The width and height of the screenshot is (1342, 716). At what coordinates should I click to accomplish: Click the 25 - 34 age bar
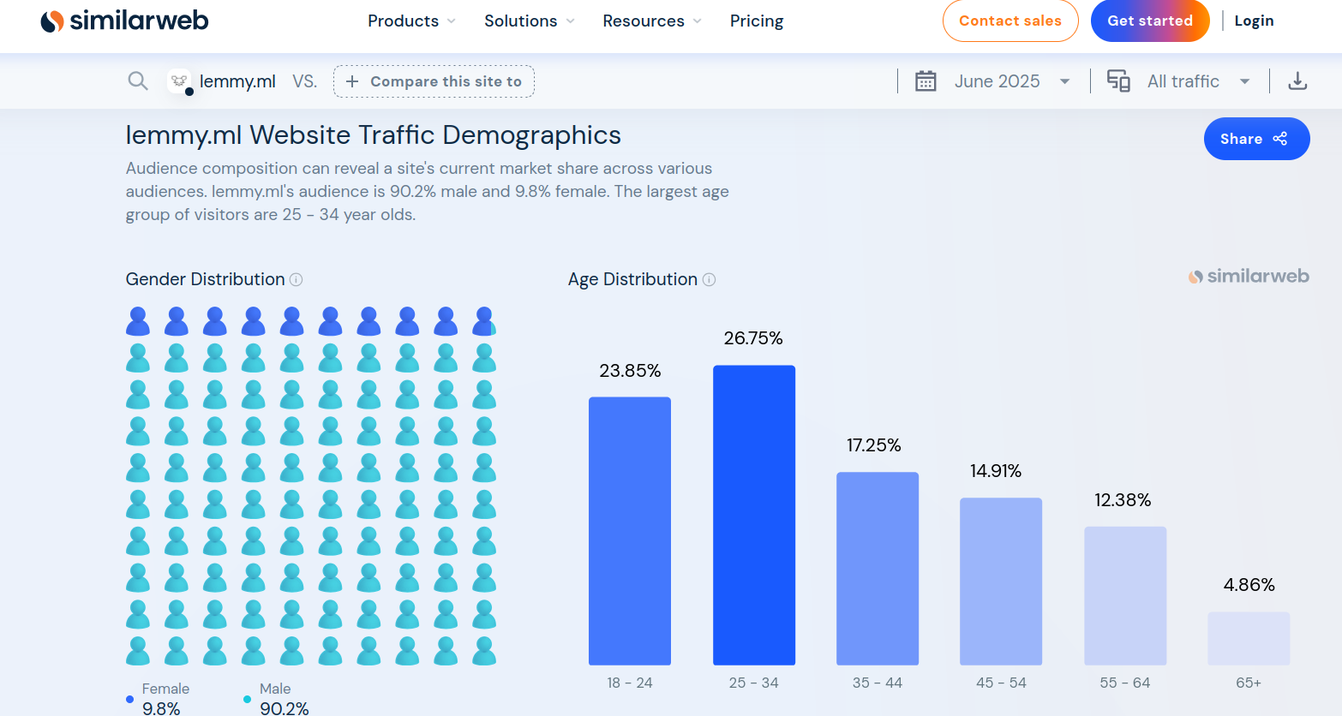pos(753,515)
